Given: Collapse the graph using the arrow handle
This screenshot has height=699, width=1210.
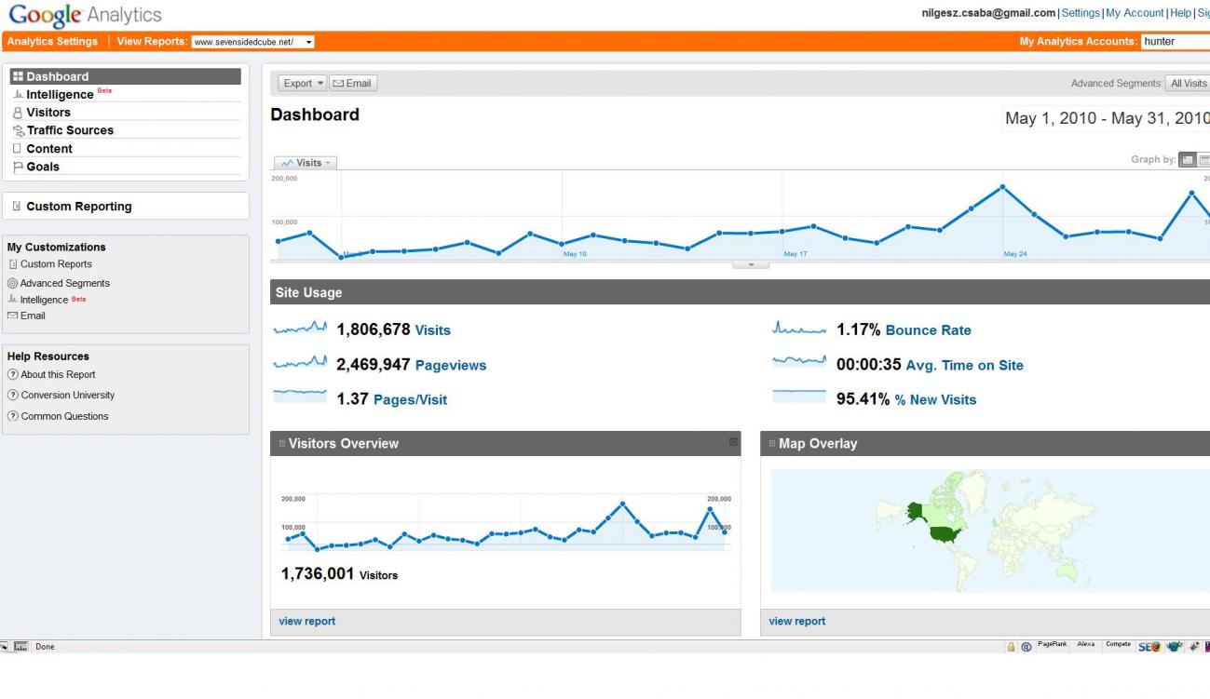Looking at the screenshot, I should (x=752, y=264).
